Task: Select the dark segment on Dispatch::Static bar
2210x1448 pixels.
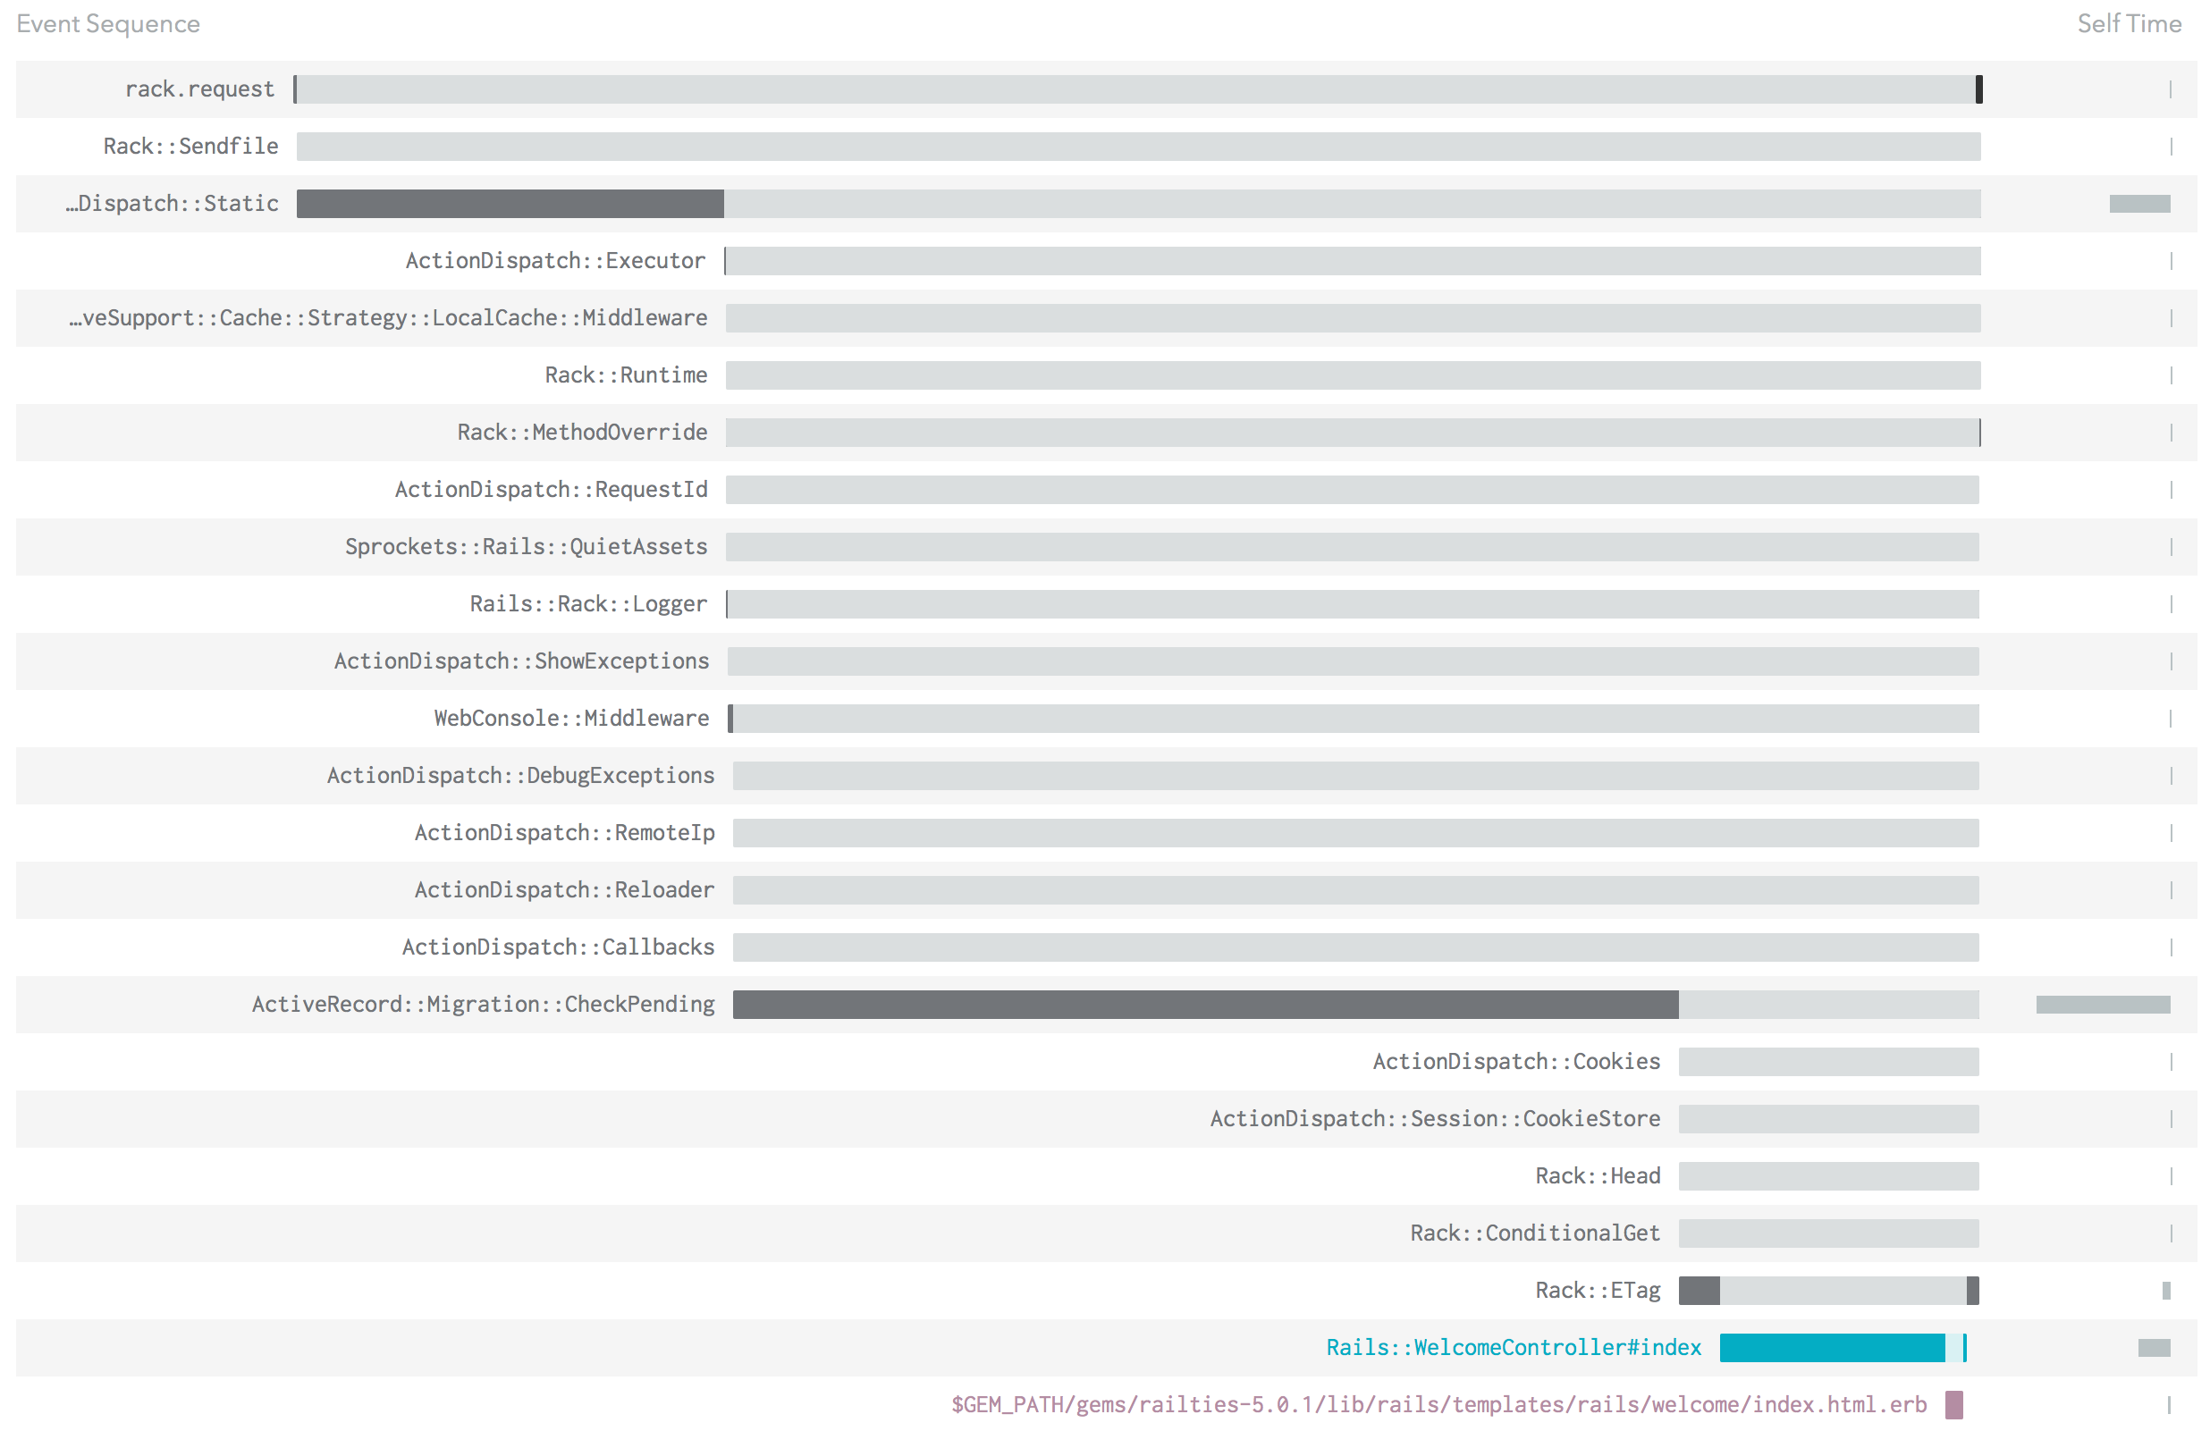Action: click(x=509, y=203)
